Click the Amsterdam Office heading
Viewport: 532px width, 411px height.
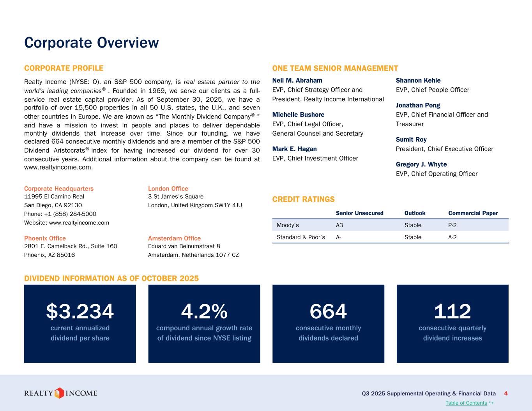click(x=174, y=238)
